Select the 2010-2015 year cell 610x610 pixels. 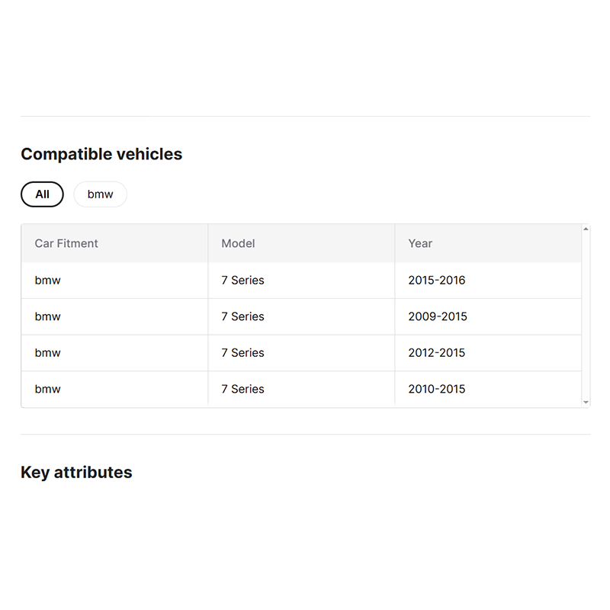(436, 389)
